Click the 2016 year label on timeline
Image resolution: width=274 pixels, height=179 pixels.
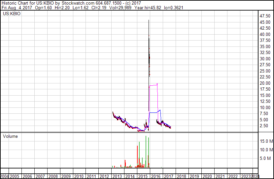(x=156, y=176)
